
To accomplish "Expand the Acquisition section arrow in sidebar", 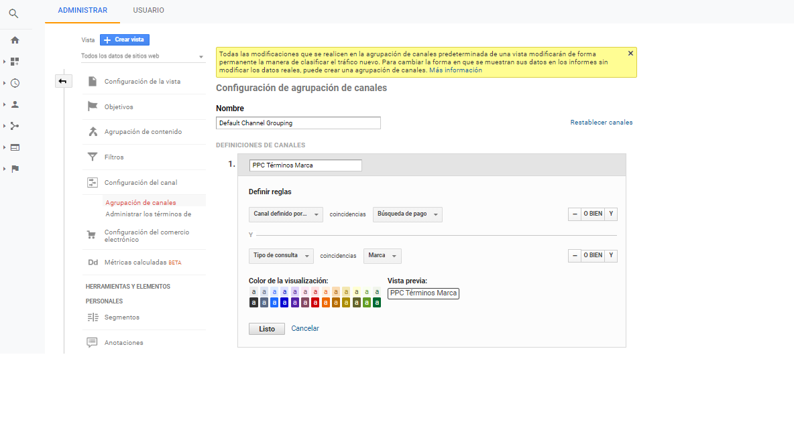I will tap(5, 126).
